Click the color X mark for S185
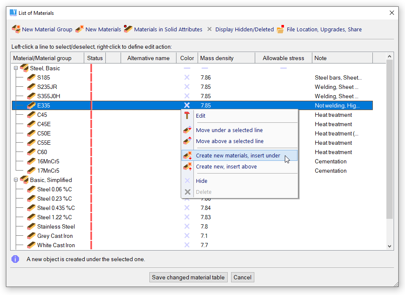Screen dimensions: 405x295 click(x=187, y=77)
